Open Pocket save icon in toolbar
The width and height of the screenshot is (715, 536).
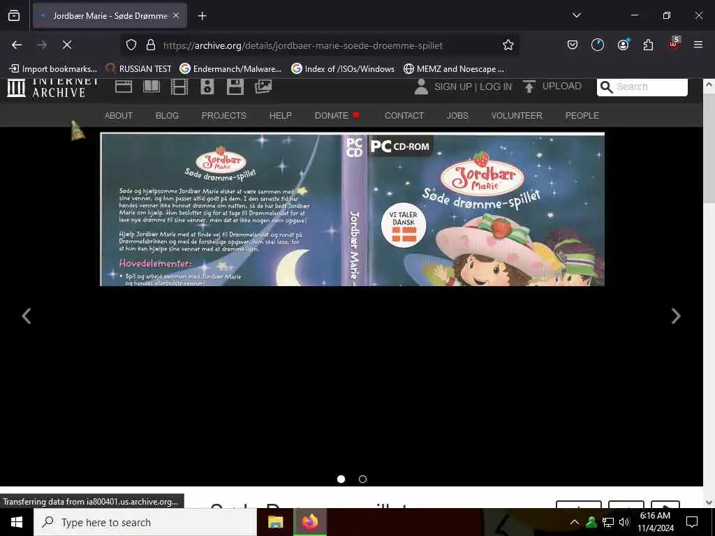pos(573,45)
